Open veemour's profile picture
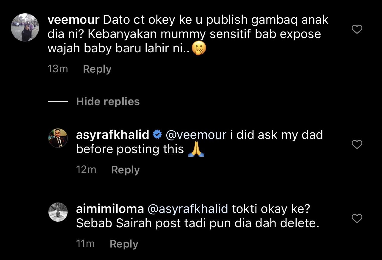The height and width of the screenshot is (260, 382). 25,27
